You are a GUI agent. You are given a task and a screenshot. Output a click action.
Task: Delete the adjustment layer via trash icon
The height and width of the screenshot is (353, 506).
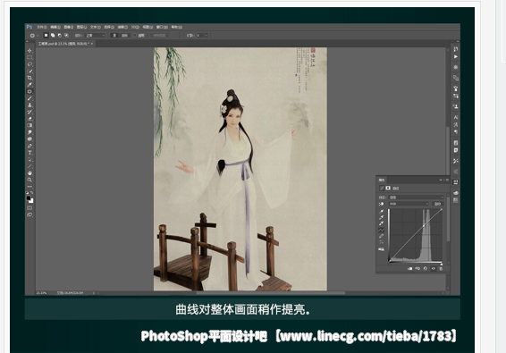[441, 268]
